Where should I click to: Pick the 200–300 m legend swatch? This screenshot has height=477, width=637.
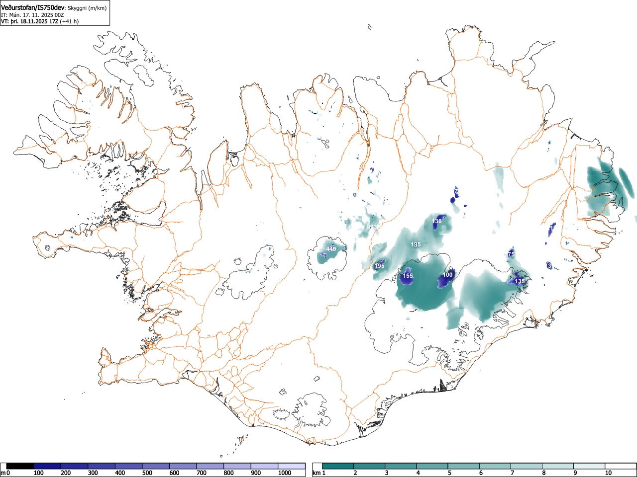(74, 466)
